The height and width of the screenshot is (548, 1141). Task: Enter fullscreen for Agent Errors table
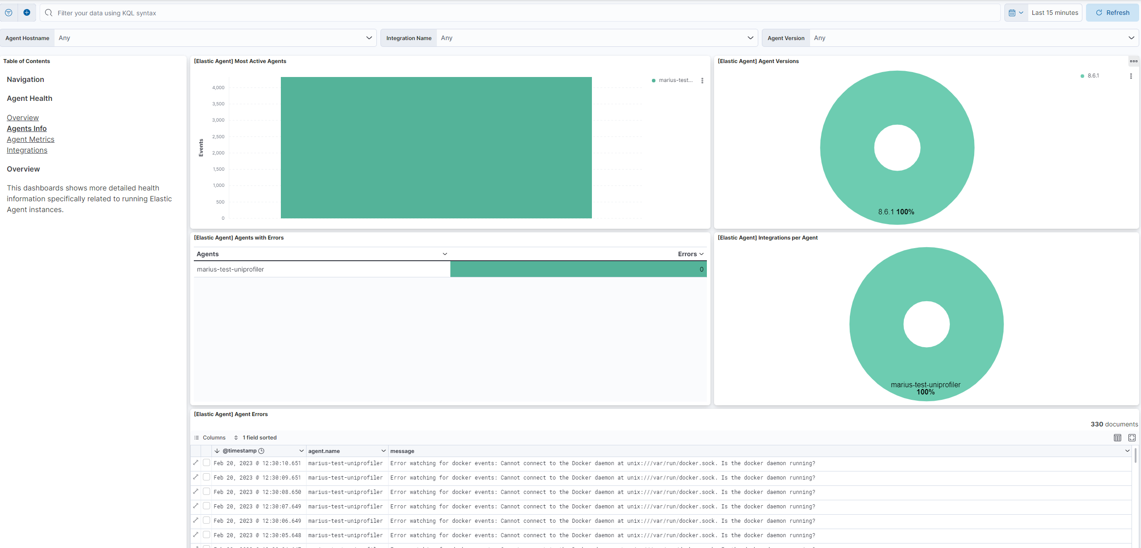point(1132,438)
